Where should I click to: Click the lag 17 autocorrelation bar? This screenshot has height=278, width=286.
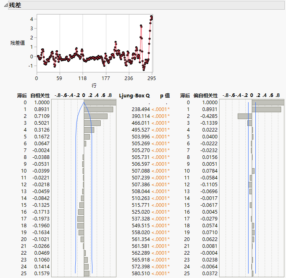click(81, 219)
